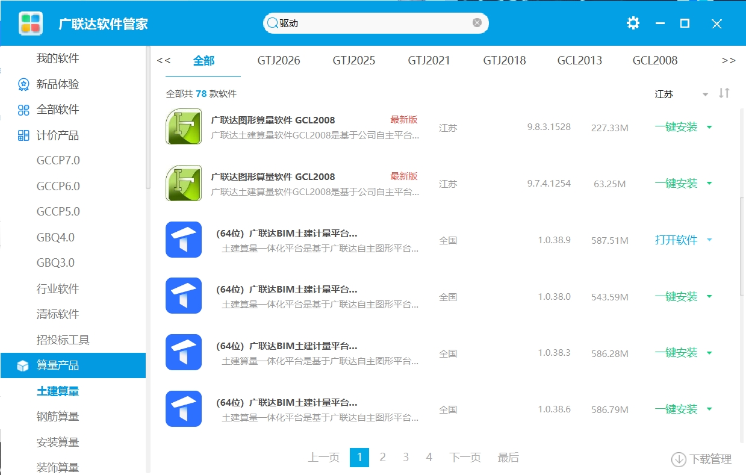The image size is (746, 475).
Task: Select the 全部 tab
Action: 204,61
